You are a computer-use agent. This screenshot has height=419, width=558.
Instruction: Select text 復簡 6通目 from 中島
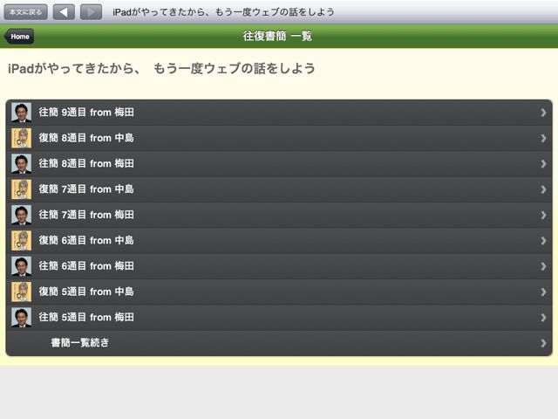pos(86,241)
